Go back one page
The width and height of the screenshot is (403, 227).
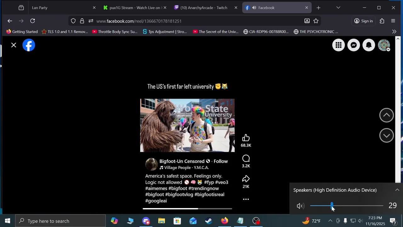tap(10, 21)
